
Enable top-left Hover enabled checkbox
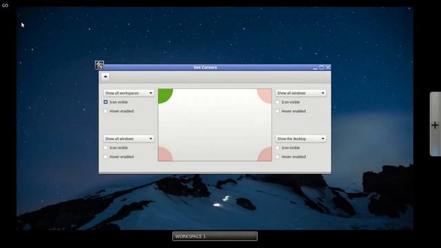(x=105, y=111)
